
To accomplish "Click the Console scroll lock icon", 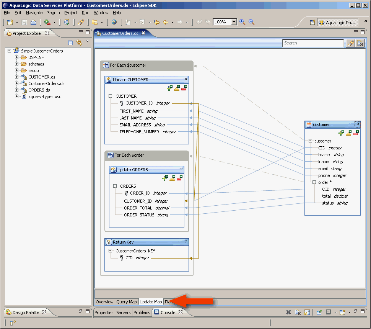I will point(307,313).
